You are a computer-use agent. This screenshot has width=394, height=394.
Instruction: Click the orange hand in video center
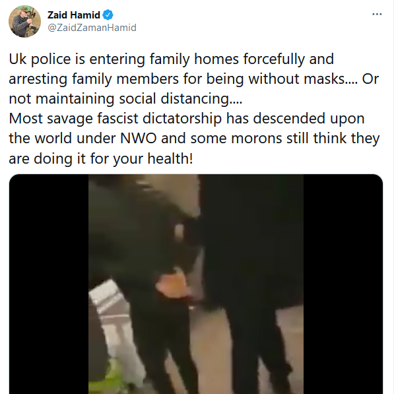point(174,284)
